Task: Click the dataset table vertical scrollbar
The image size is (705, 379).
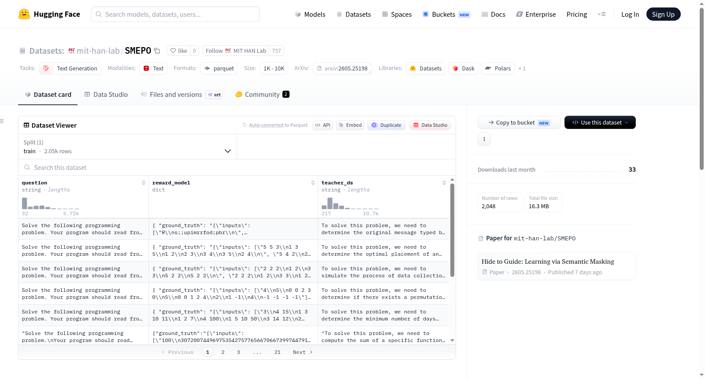Action: 452,230
